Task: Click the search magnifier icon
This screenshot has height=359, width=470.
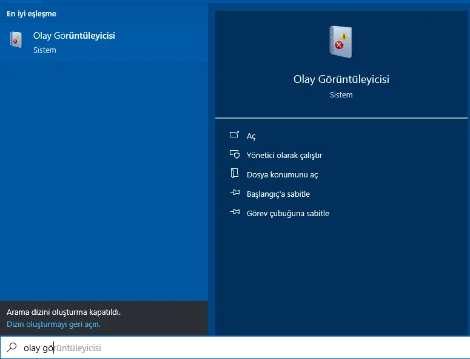Action: [12, 347]
